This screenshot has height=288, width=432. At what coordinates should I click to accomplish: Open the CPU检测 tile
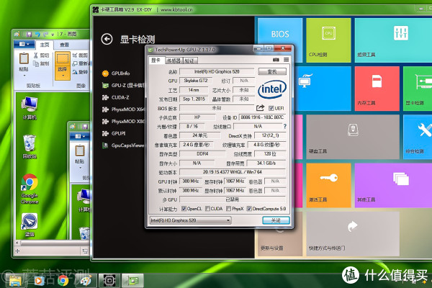coord(328,40)
